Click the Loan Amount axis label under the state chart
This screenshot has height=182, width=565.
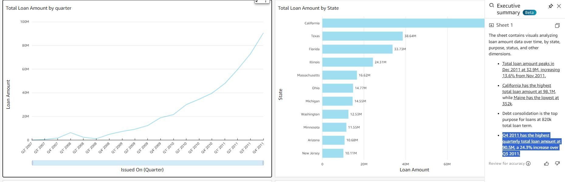pos(414,170)
